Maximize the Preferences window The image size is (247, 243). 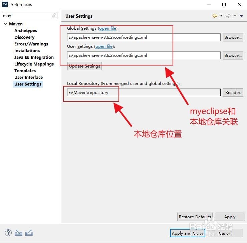tap(224, 4)
